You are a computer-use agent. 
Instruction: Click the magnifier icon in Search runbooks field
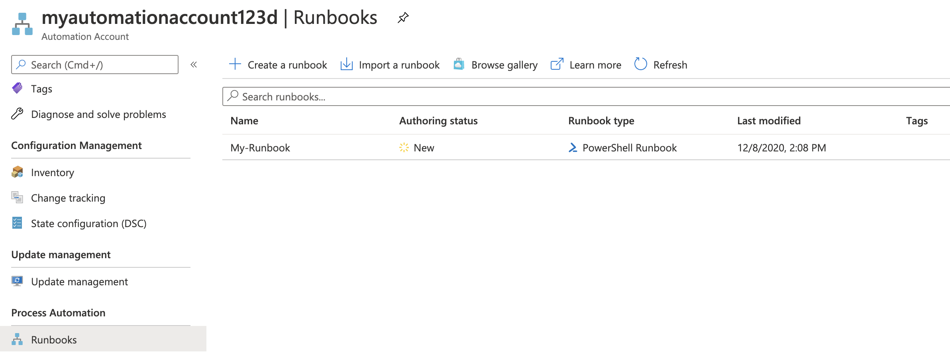coord(233,96)
